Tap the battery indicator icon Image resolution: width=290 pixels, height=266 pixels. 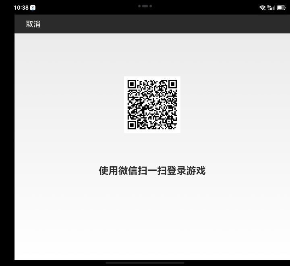click(x=281, y=8)
